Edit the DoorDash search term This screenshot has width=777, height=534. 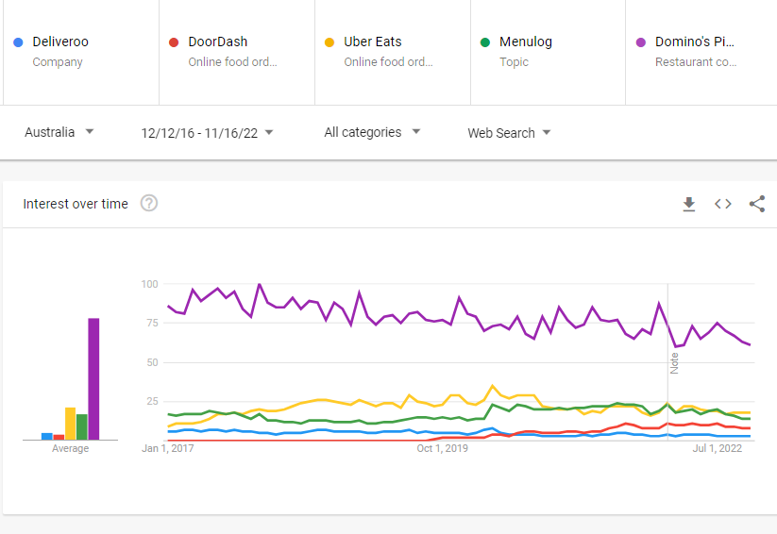217,42
